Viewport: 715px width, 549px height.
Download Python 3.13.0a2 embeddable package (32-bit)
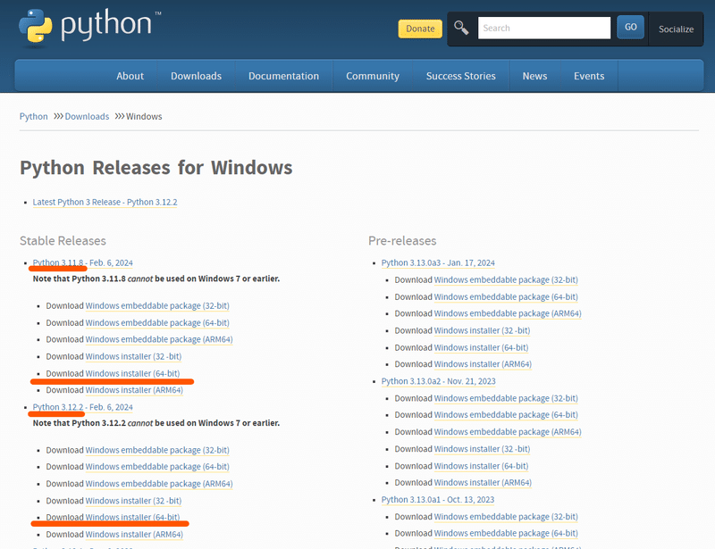click(506, 398)
